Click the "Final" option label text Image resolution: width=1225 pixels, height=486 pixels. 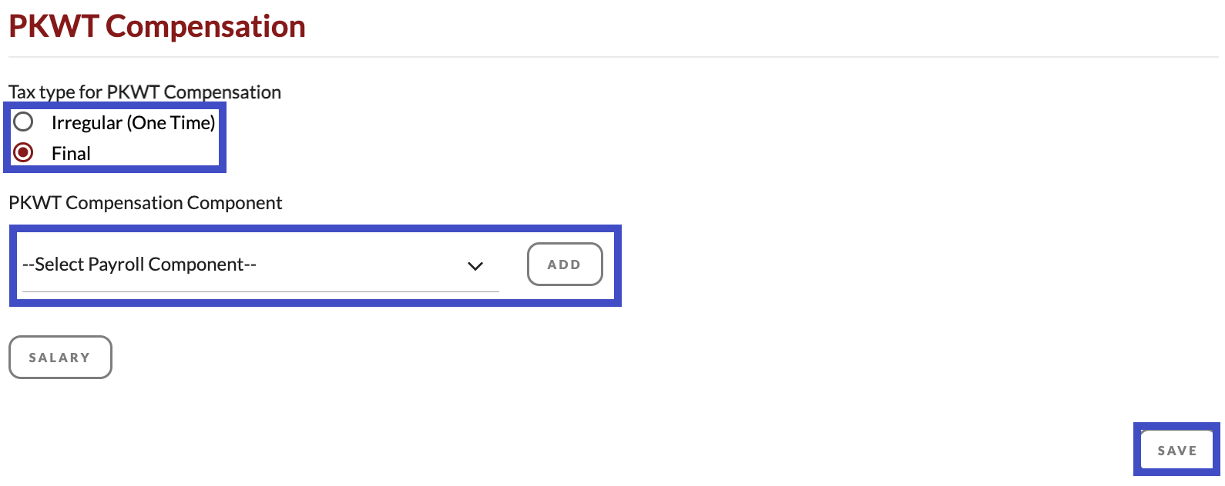tap(71, 154)
